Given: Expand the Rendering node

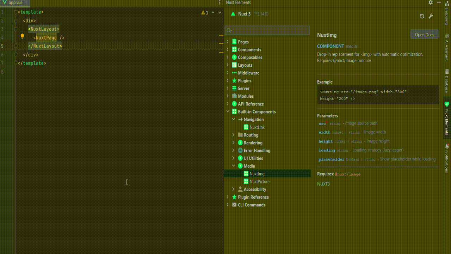Looking at the screenshot, I should 233,143.
